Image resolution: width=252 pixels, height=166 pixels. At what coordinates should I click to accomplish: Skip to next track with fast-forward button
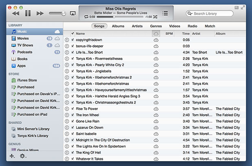coord(40,13)
